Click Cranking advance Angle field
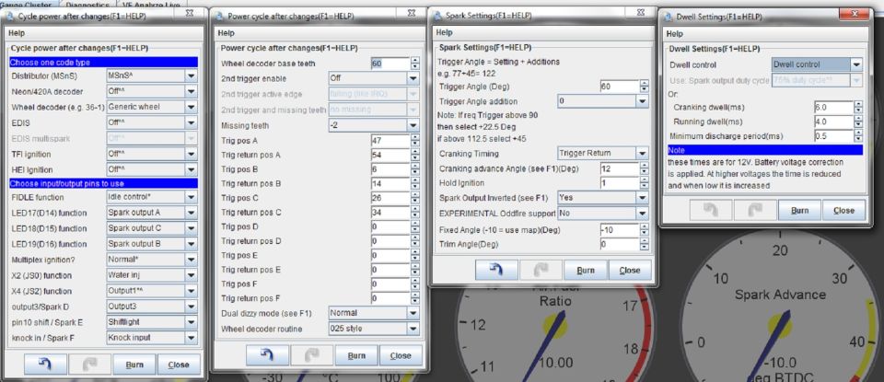884x382 pixels. pos(620,168)
